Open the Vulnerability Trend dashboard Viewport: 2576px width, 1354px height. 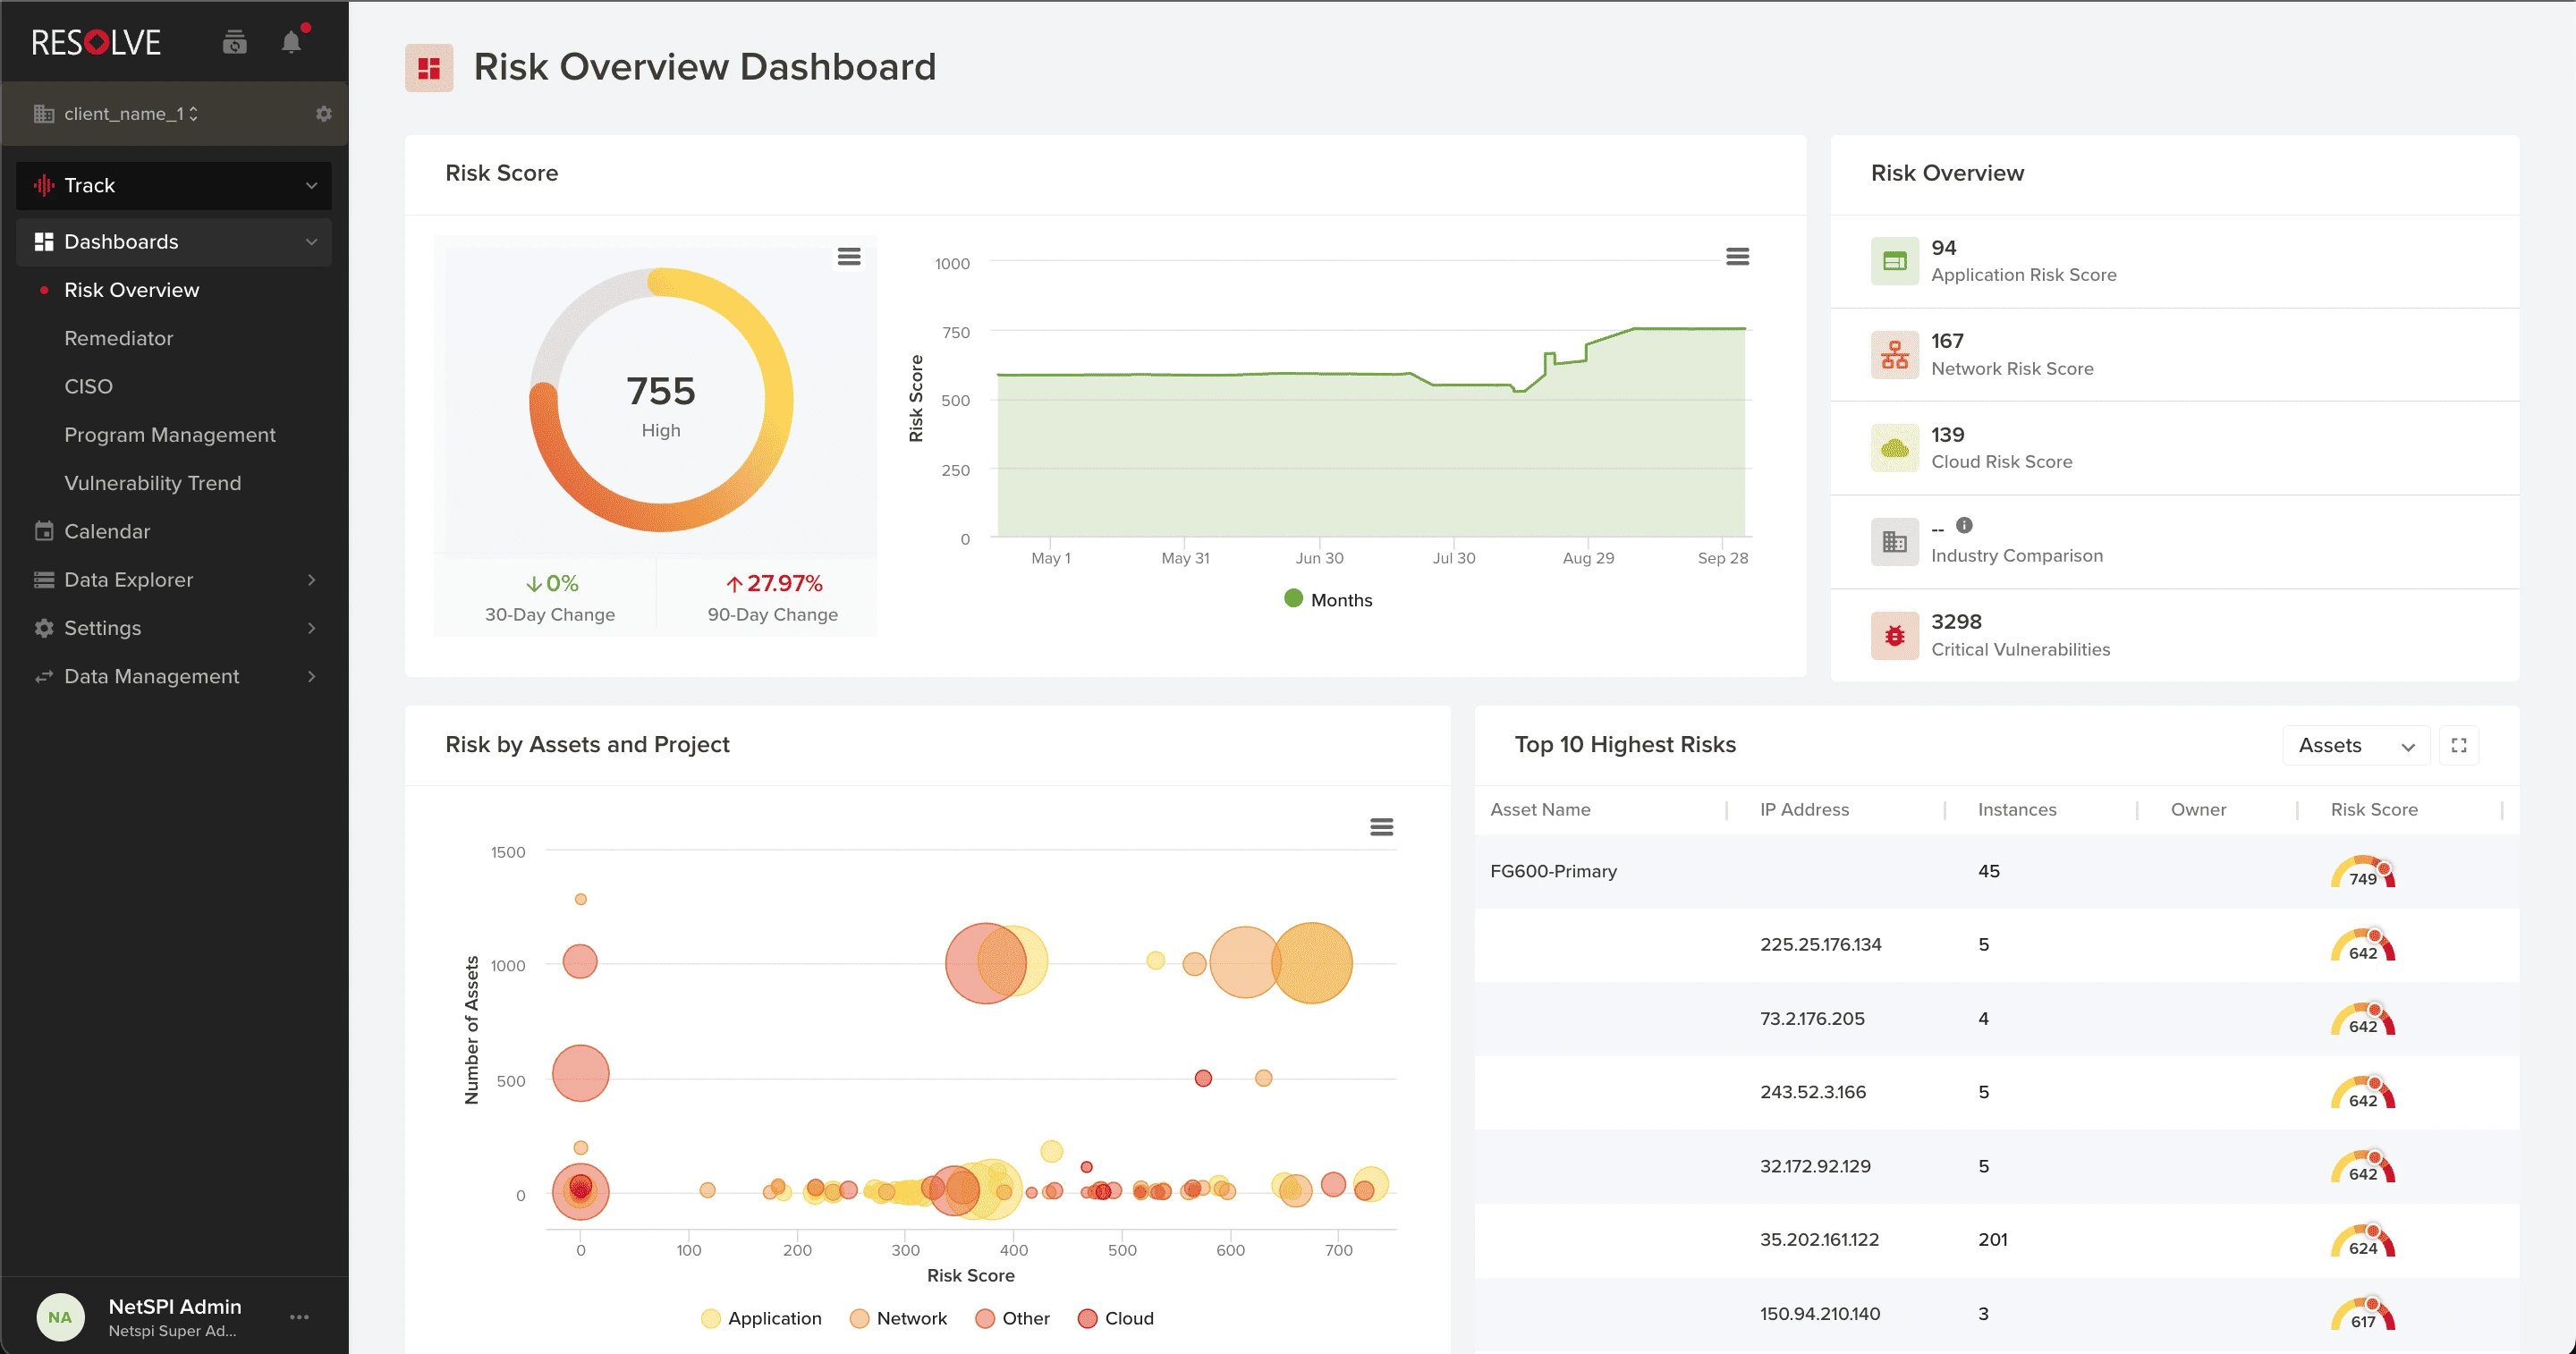[x=153, y=483]
